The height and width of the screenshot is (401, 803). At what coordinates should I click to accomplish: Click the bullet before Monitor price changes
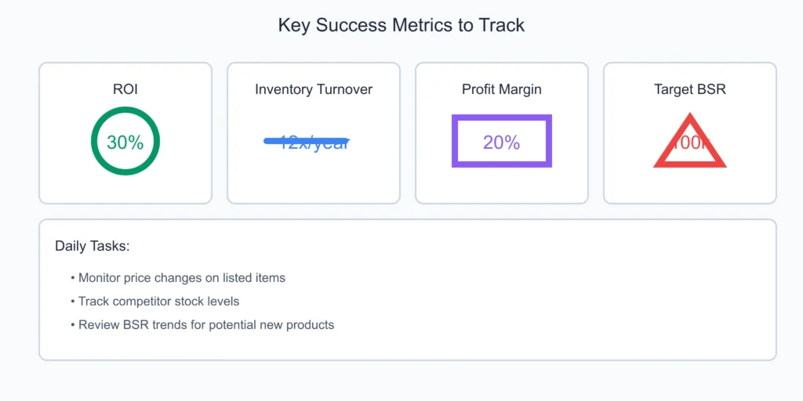click(73, 278)
